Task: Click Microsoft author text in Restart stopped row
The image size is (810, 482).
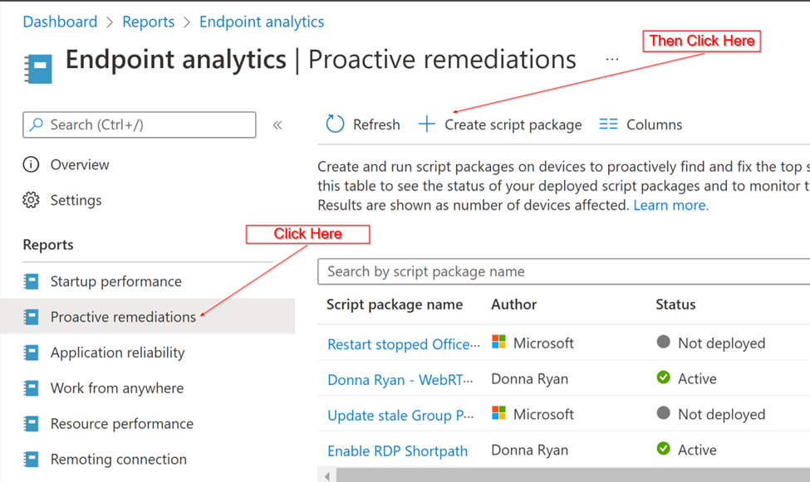Action: point(543,343)
